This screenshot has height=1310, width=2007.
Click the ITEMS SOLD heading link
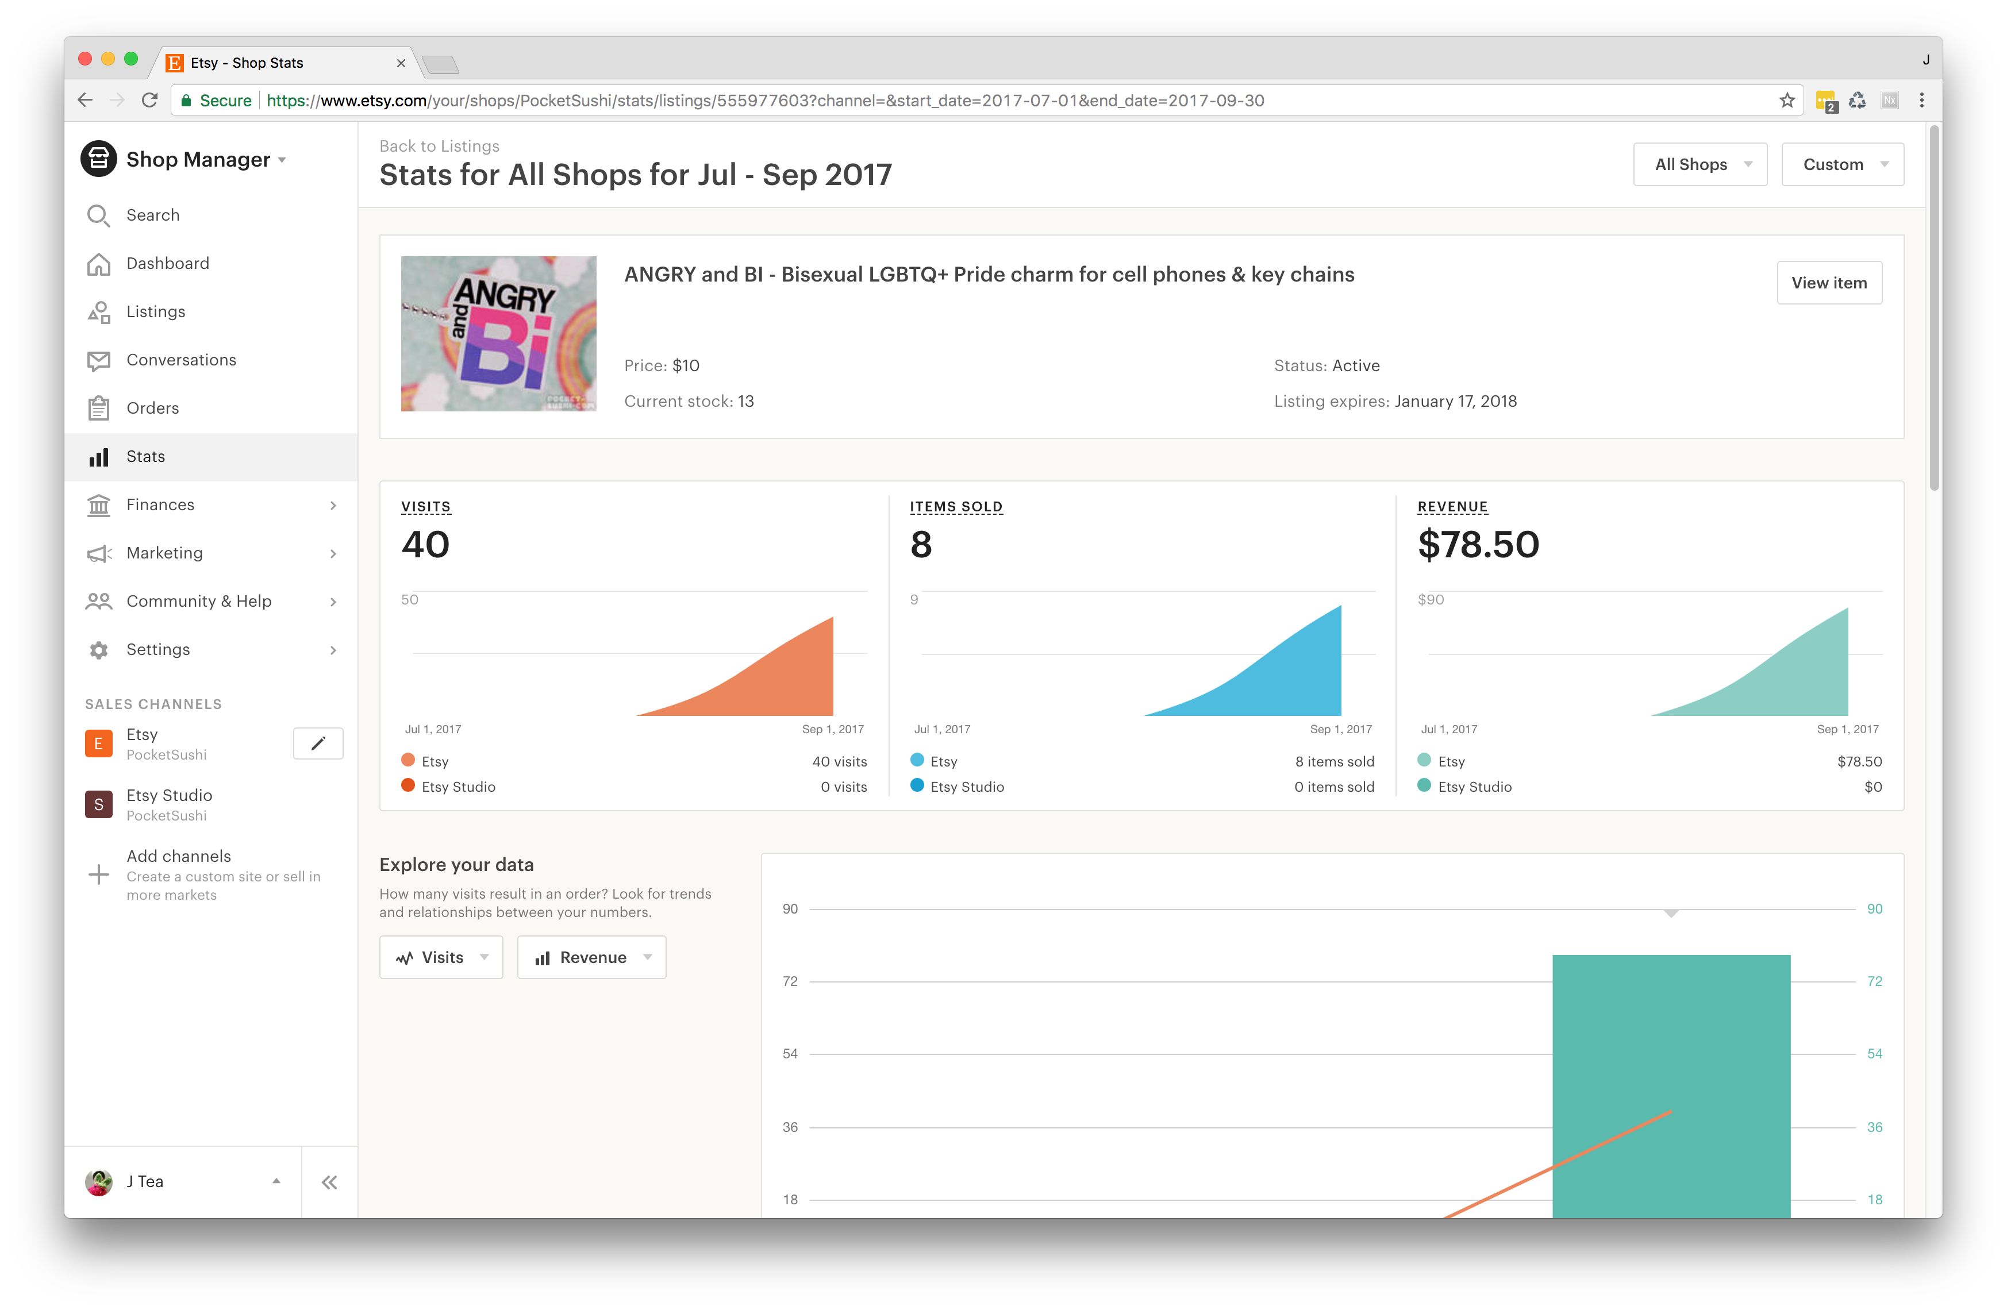point(956,507)
